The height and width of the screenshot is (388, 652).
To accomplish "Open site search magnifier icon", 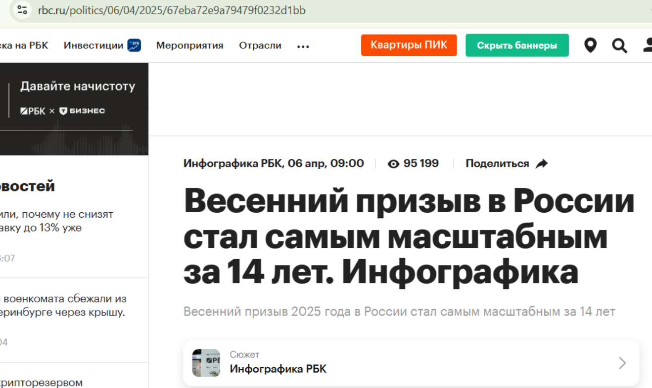I will (619, 46).
